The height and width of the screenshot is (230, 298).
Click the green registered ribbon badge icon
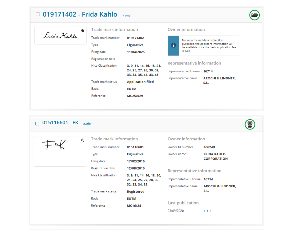coord(250,124)
